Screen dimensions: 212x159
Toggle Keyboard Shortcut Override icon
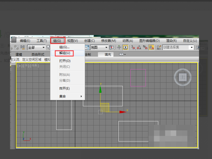[x=125, y=47]
